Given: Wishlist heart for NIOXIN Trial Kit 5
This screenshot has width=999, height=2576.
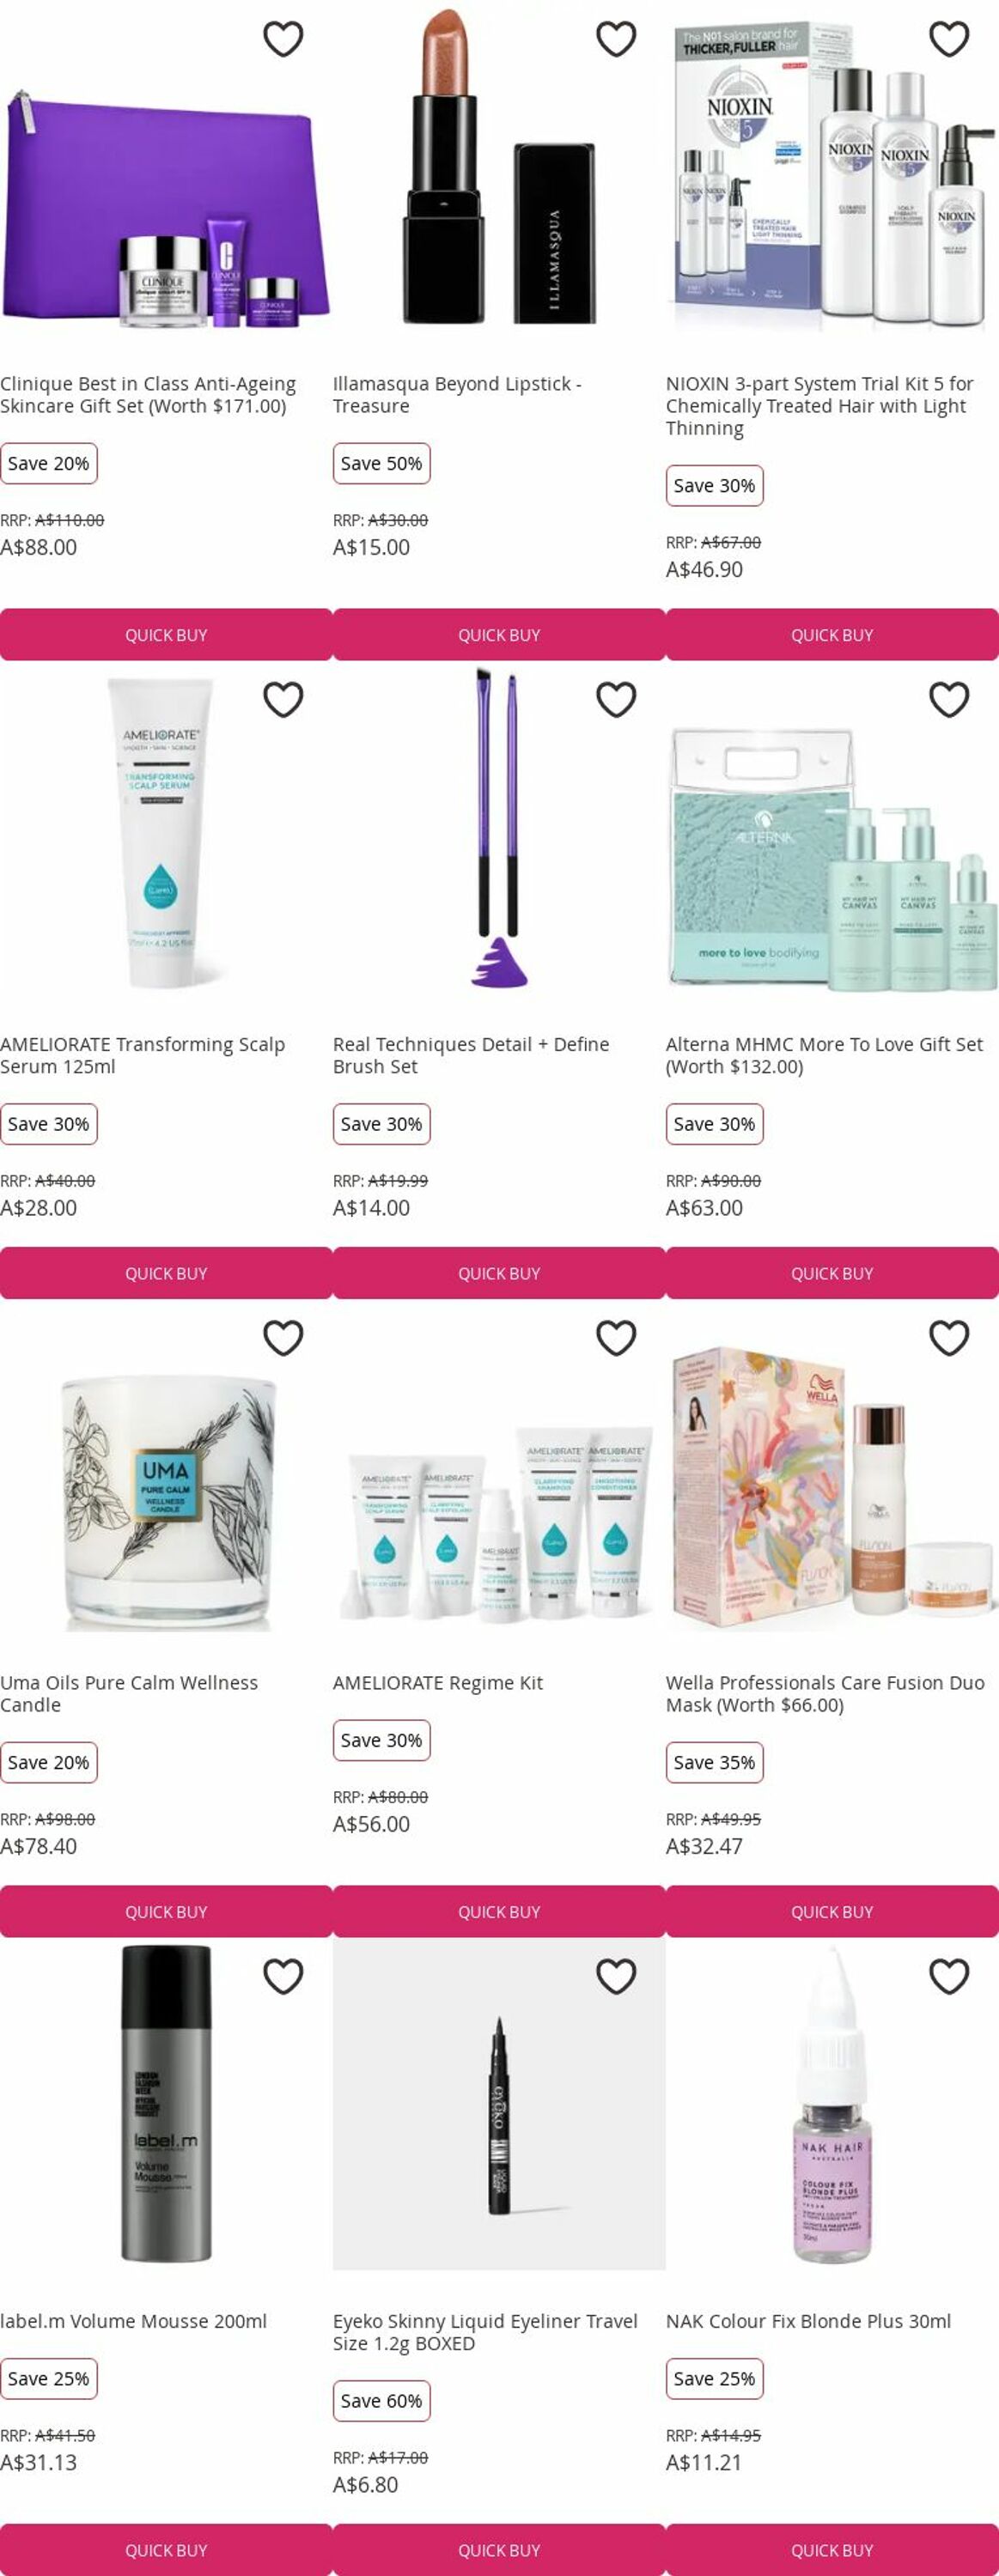Looking at the screenshot, I should click(949, 39).
